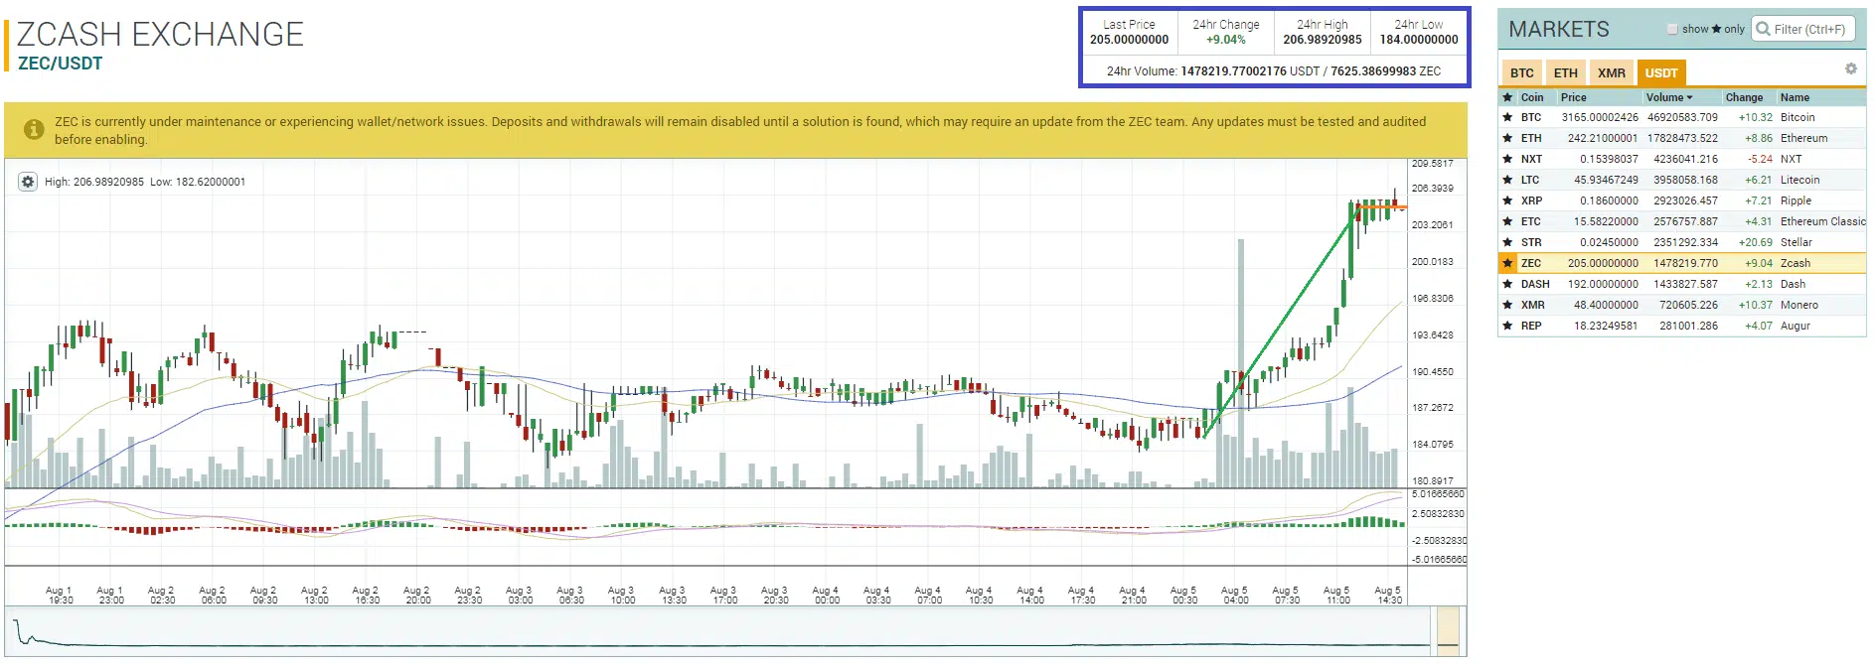Click the range overview strip below chart
The image size is (1875, 665).
[735, 631]
